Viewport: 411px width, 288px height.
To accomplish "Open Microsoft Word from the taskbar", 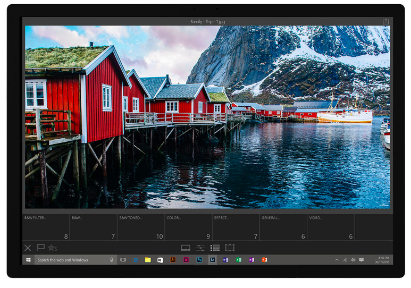I will coord(225,260).
